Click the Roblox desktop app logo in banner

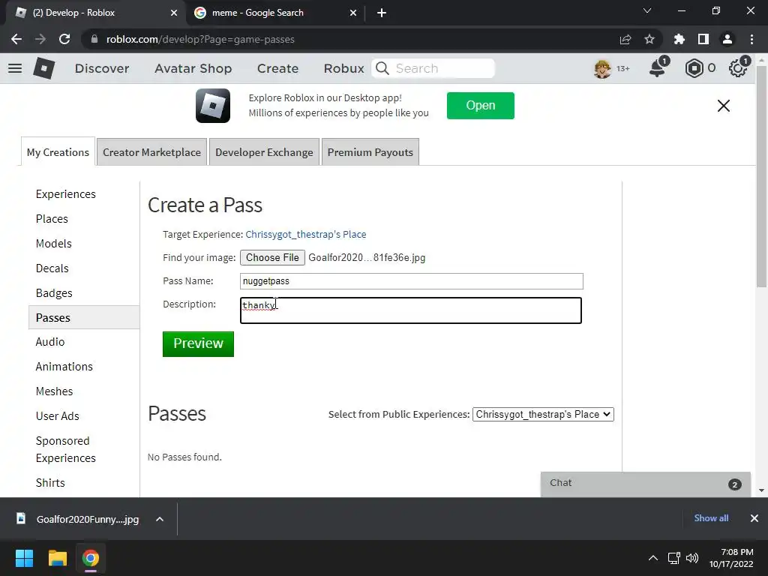tap(213, 105)
